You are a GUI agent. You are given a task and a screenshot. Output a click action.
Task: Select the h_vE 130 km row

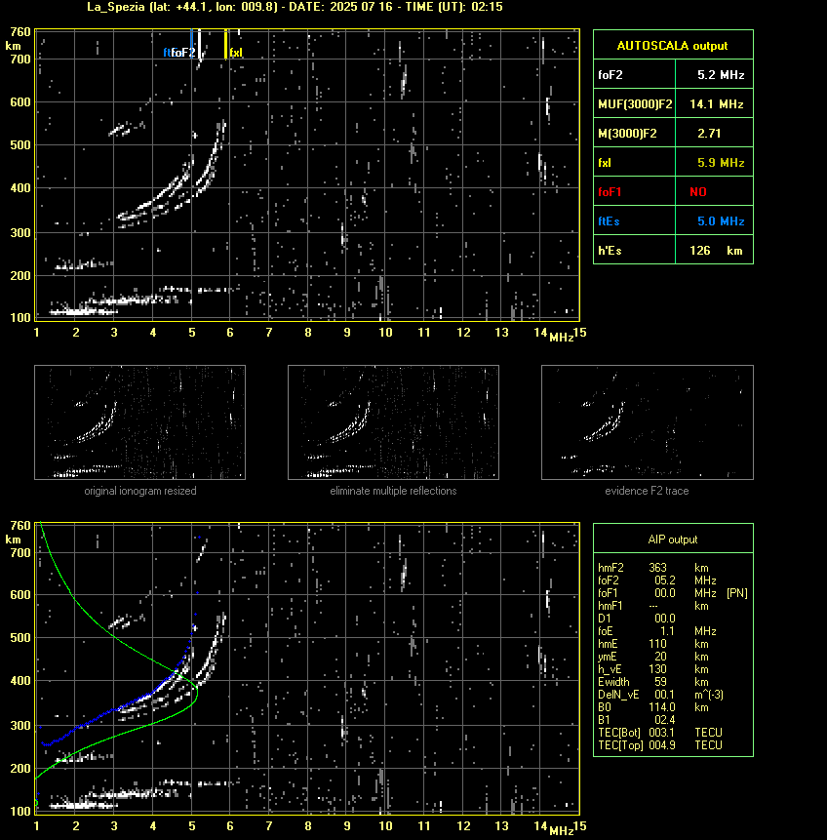(x=653, y=669)
